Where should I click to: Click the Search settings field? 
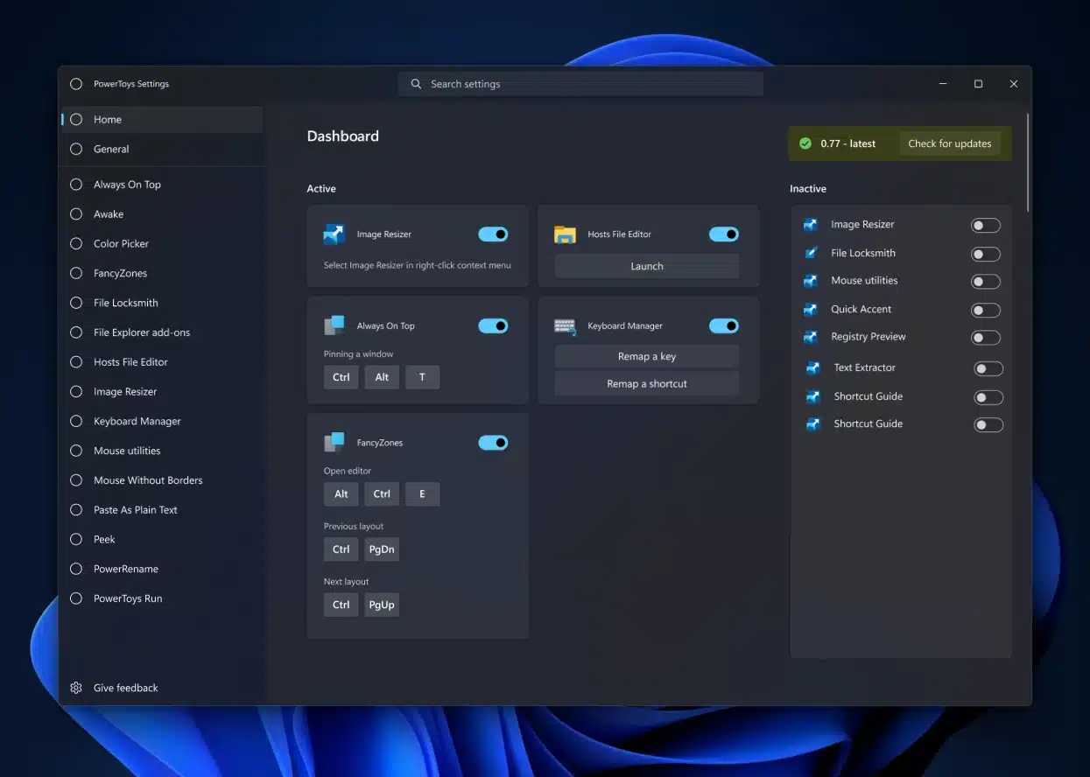[x=580, y=83]
